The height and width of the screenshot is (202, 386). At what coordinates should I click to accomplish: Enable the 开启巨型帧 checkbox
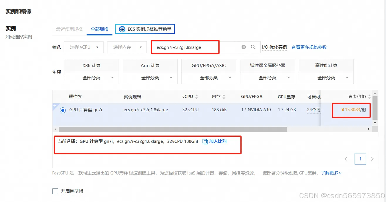(x=55, y=191)
